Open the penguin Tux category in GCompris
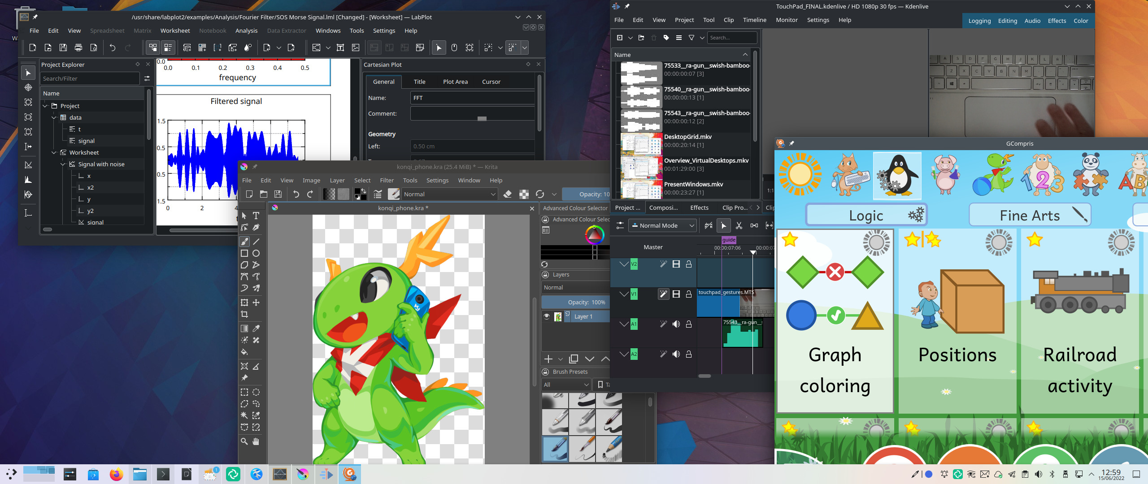Screen dimensions: 1148x484 897,176
